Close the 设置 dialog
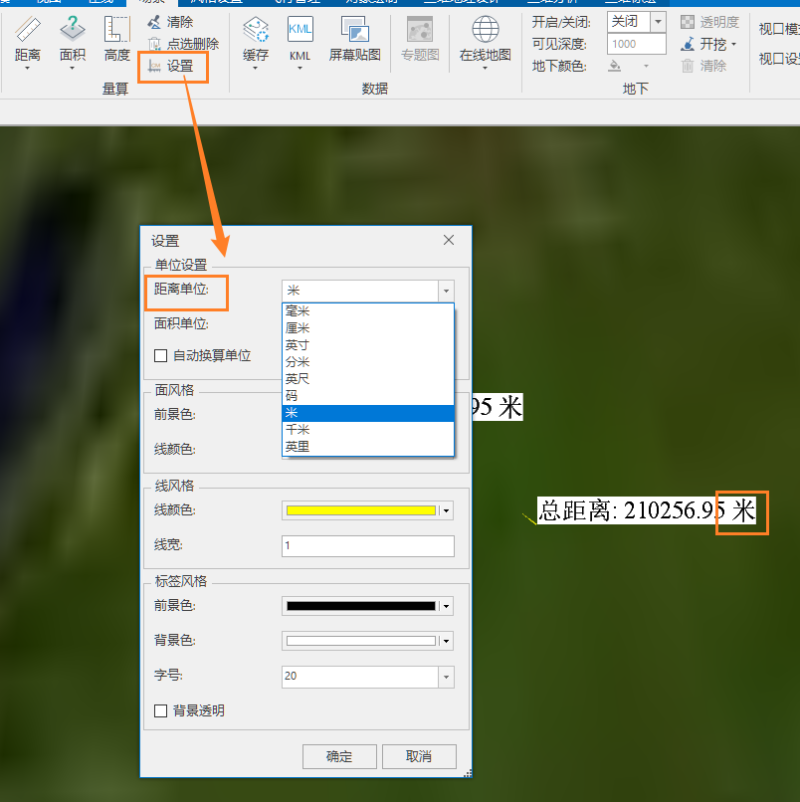The width and height of the screenshot is (800, 802). (x=449, y=240)
